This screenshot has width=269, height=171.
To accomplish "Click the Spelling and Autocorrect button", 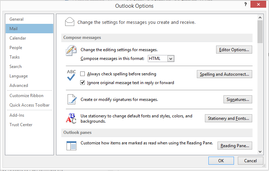I will (x=224, y=74).
